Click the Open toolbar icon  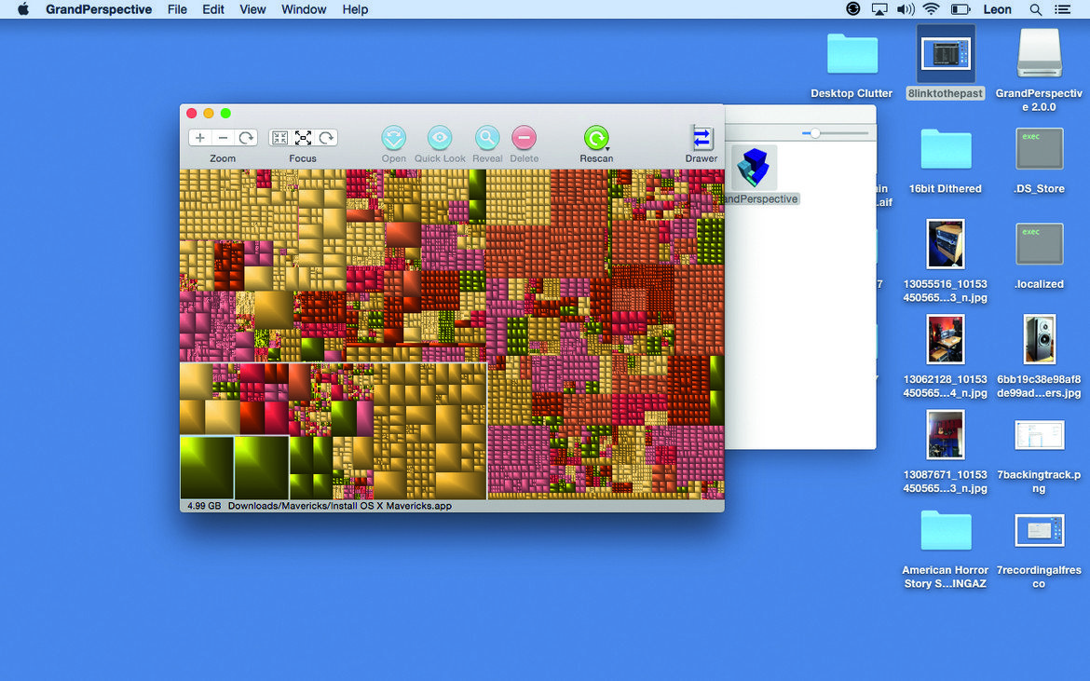(393, 138)
